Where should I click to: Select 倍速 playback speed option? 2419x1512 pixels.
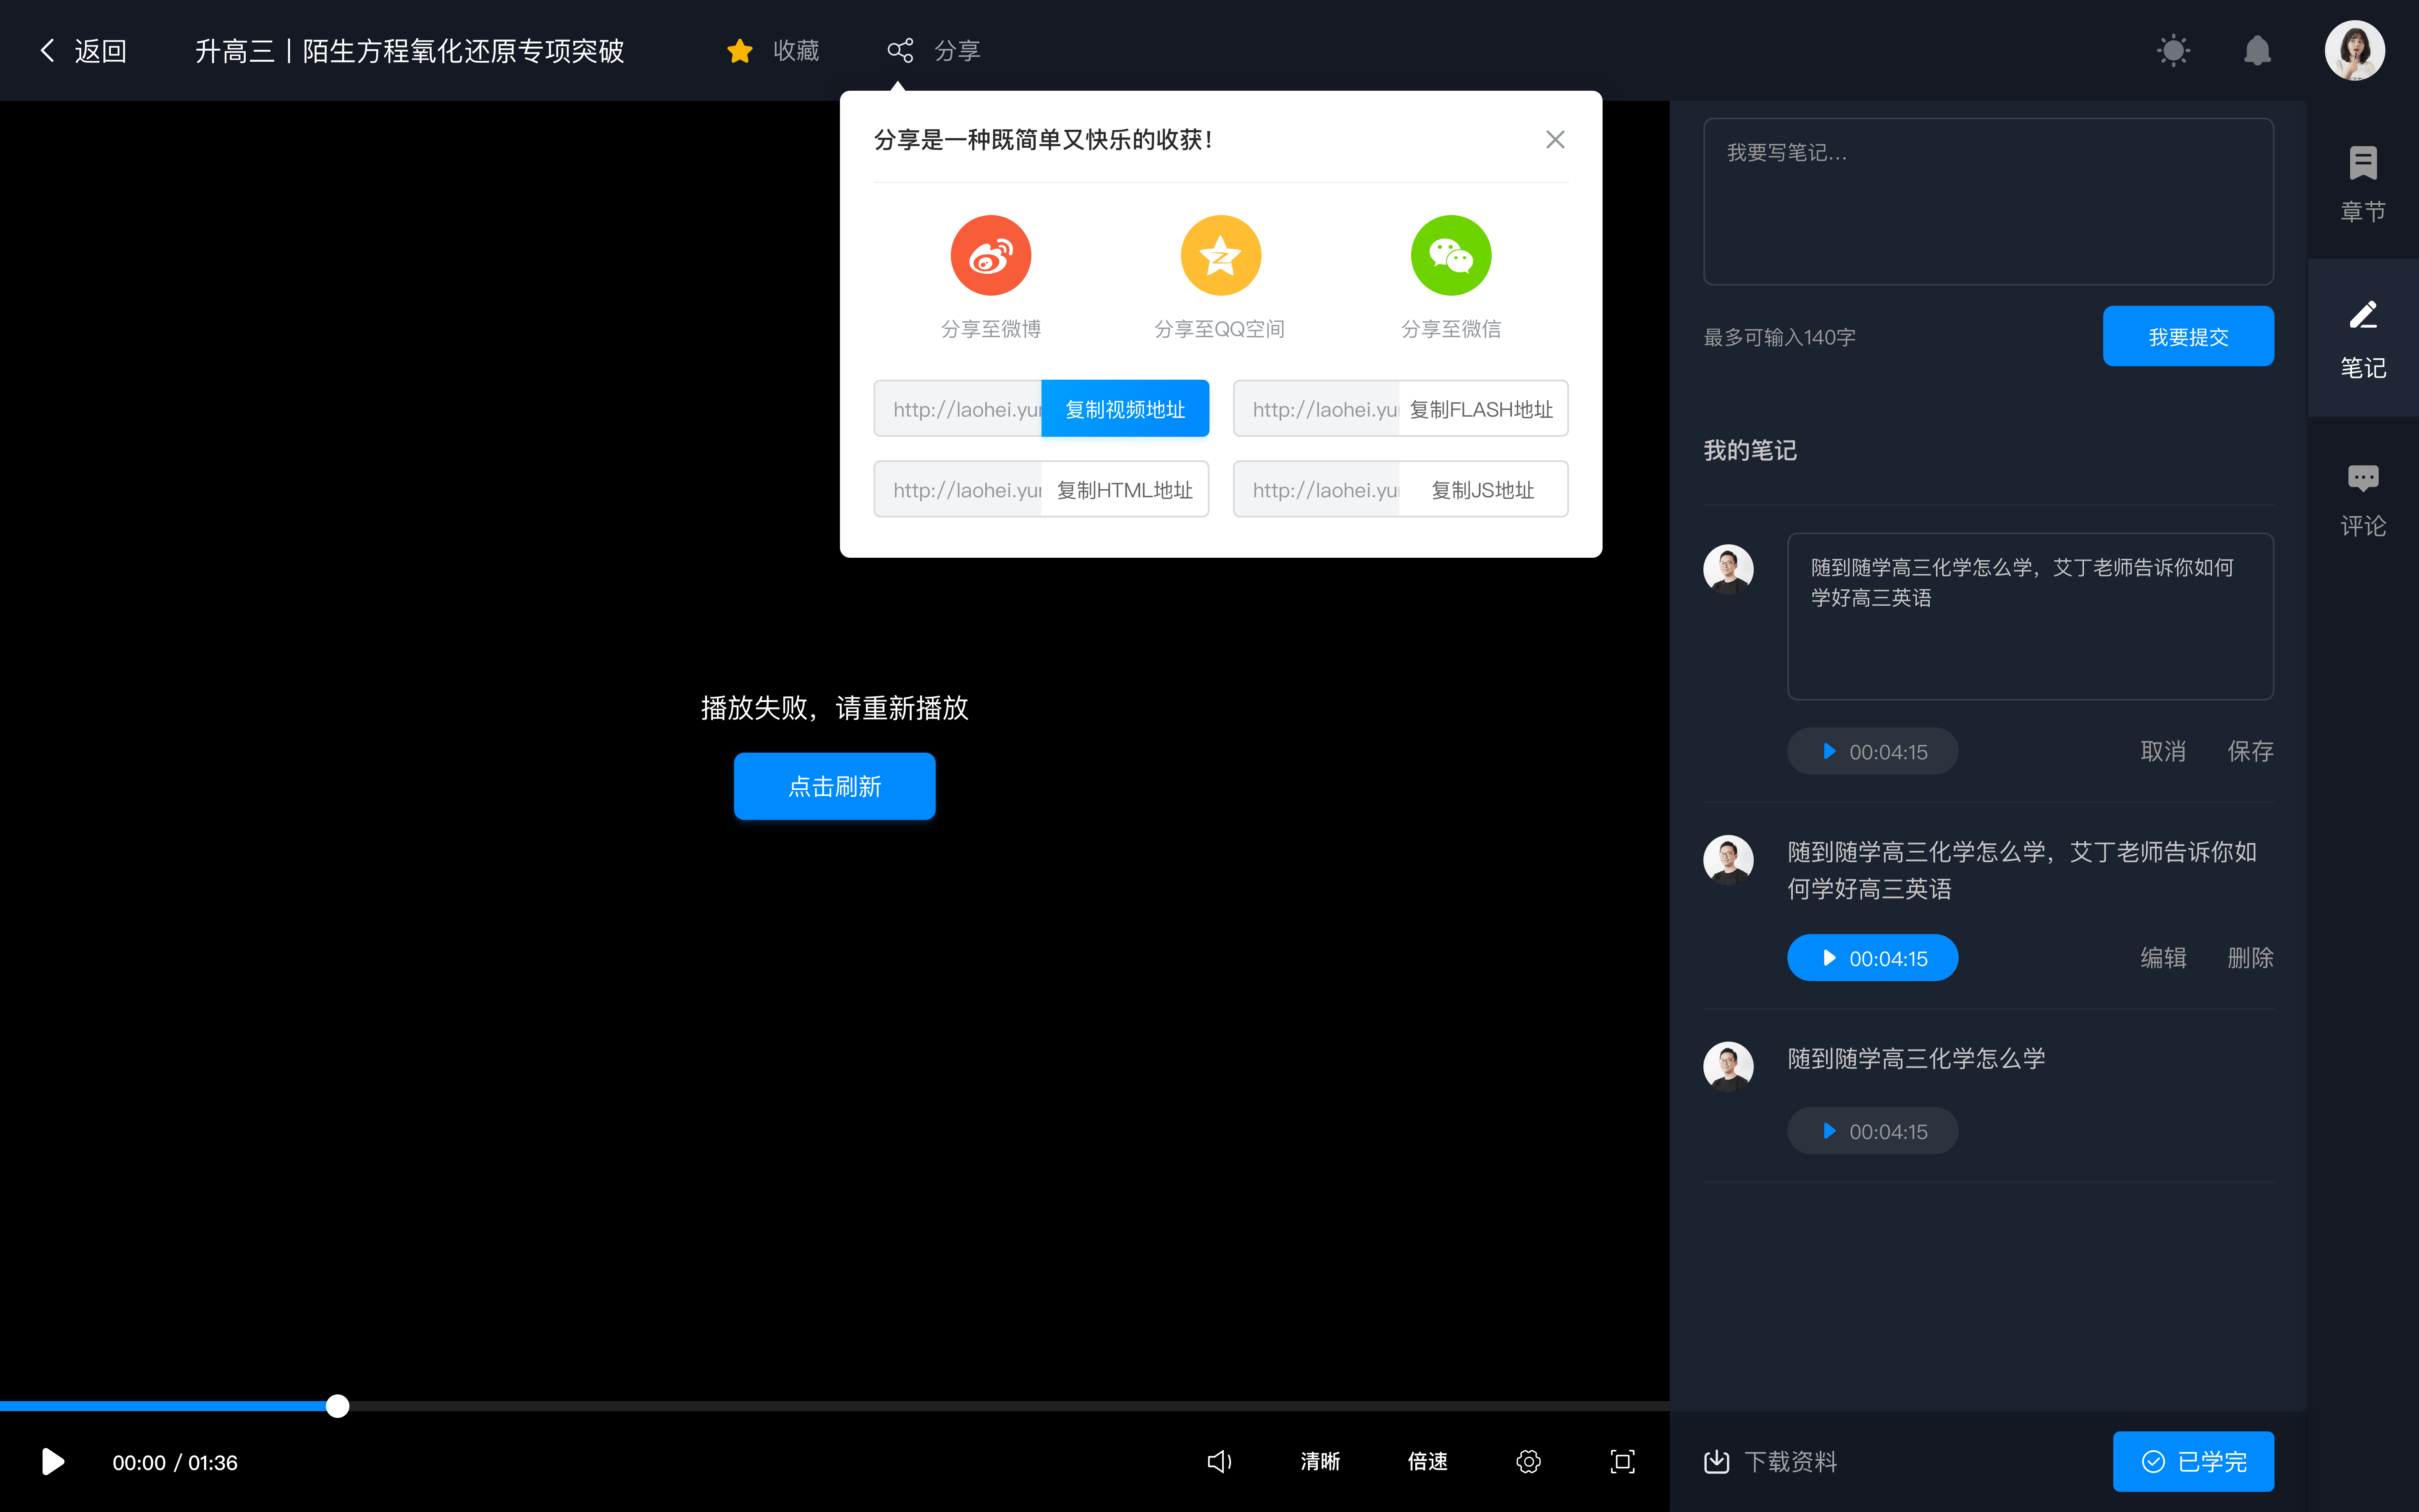point(1428,1462)
